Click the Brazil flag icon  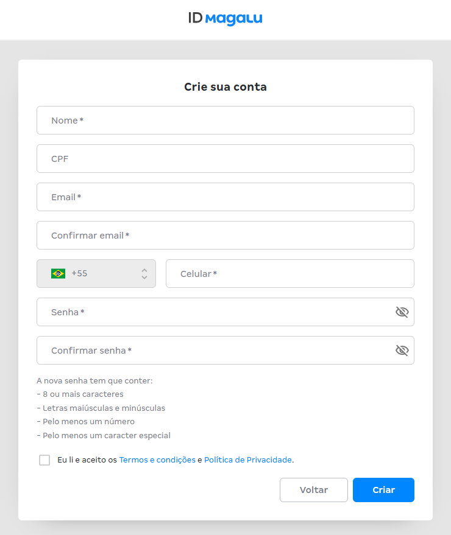pos(59,274)
